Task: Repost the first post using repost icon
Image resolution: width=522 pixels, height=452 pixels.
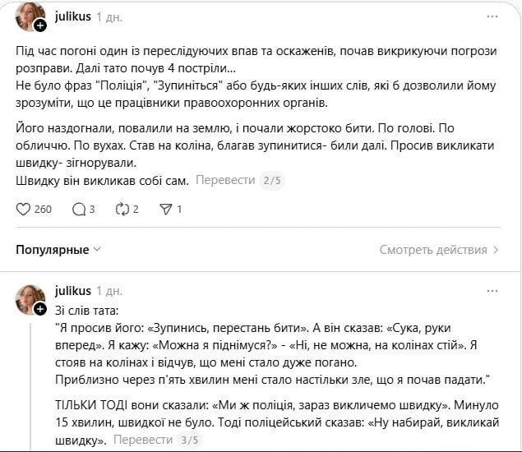Action: tap(123, 209)
